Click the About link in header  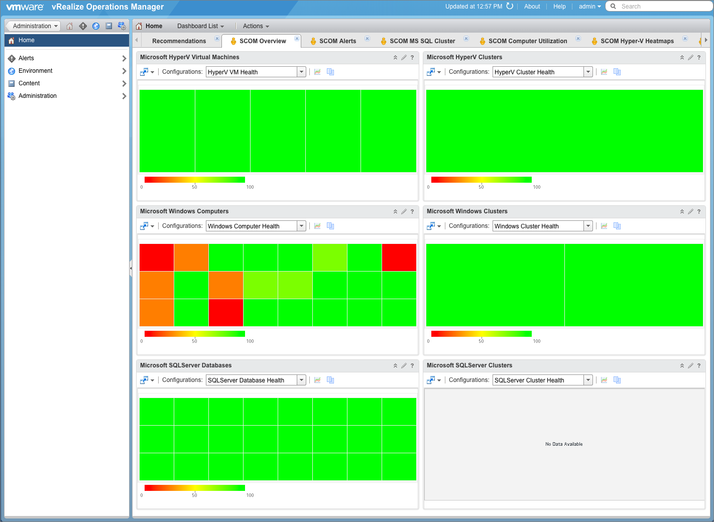tap(532, 7)
